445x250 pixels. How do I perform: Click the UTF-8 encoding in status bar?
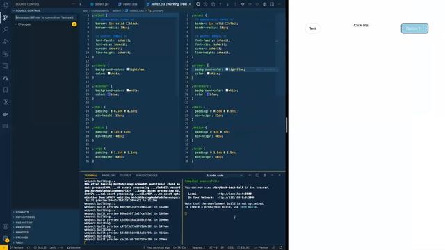213,247
